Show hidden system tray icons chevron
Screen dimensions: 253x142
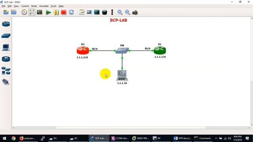click(x=216, y=138)
